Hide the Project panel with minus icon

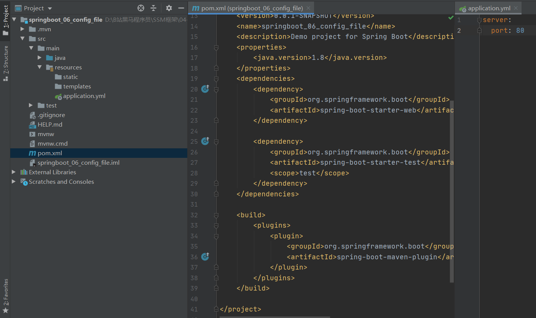tap(181, 8)
